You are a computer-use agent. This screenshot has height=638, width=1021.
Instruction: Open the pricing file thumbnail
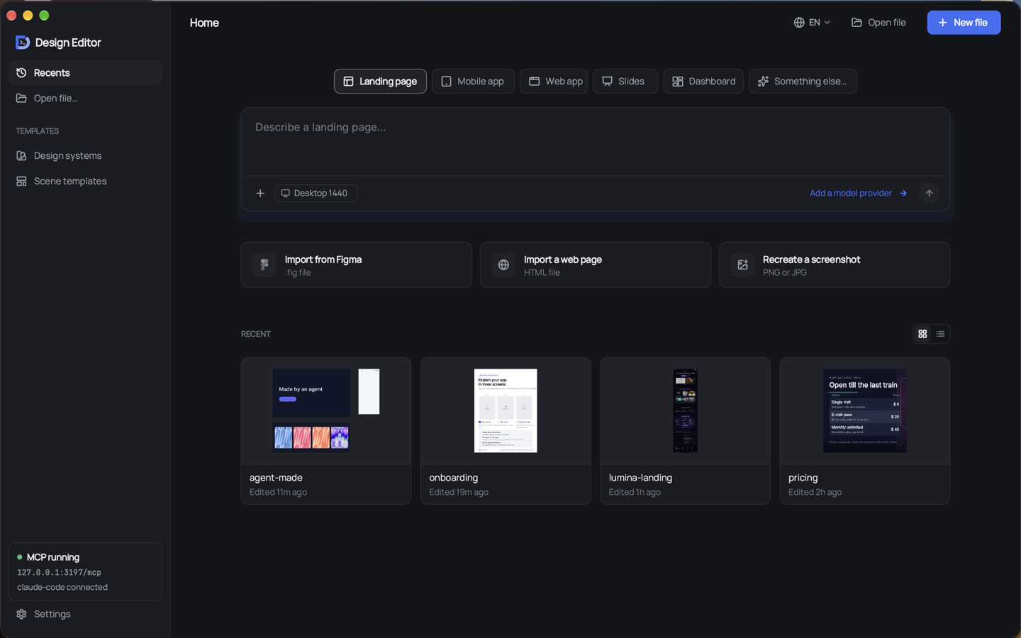[865, 411]
